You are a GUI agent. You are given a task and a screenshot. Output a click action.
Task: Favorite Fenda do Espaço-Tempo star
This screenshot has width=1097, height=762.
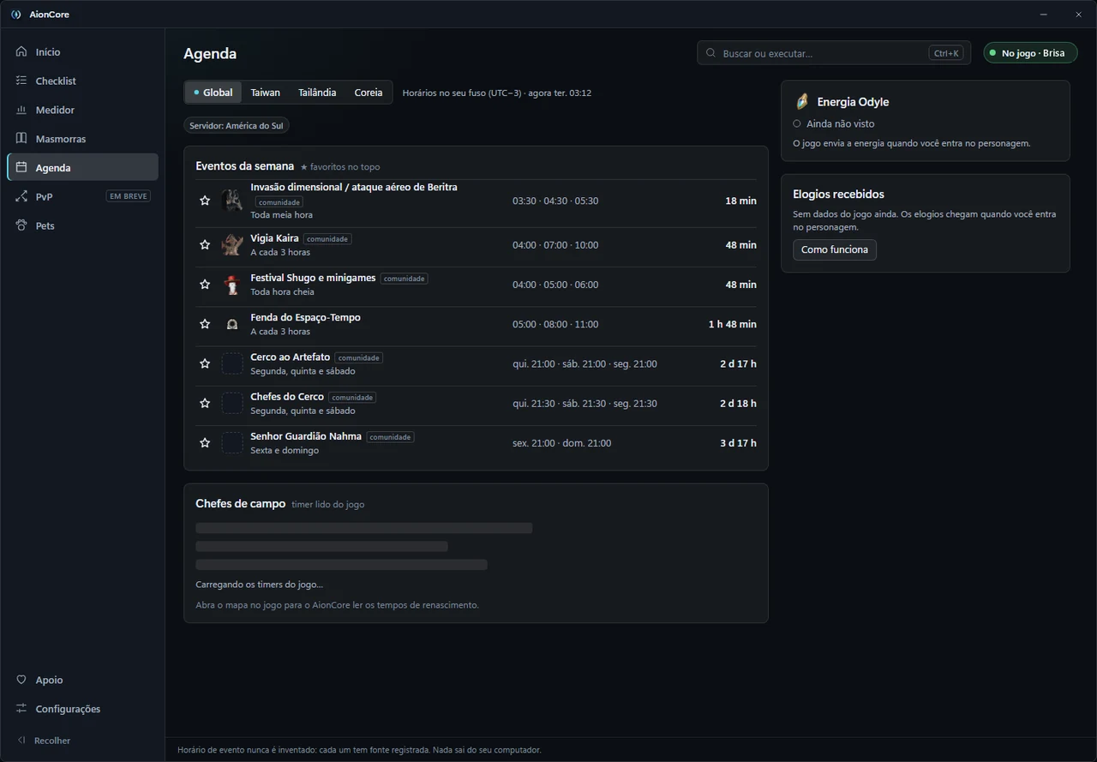pos(205,324)
